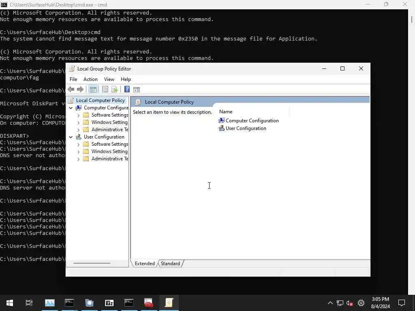Switch to first cmd taskbar icon
The width and height of the screenshot is (415, 311).
point(69,303)
